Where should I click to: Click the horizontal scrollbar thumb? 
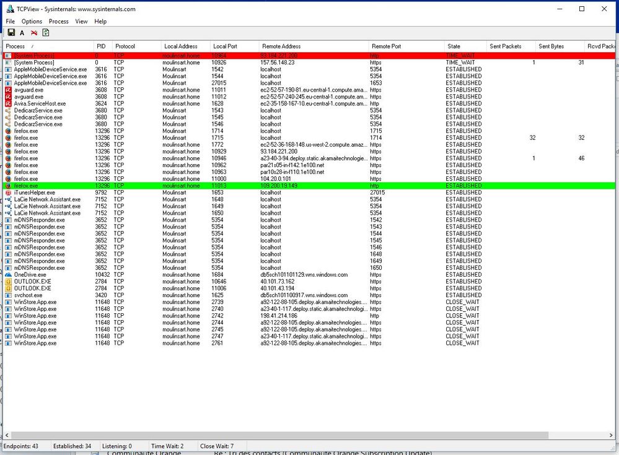[279, 435]
